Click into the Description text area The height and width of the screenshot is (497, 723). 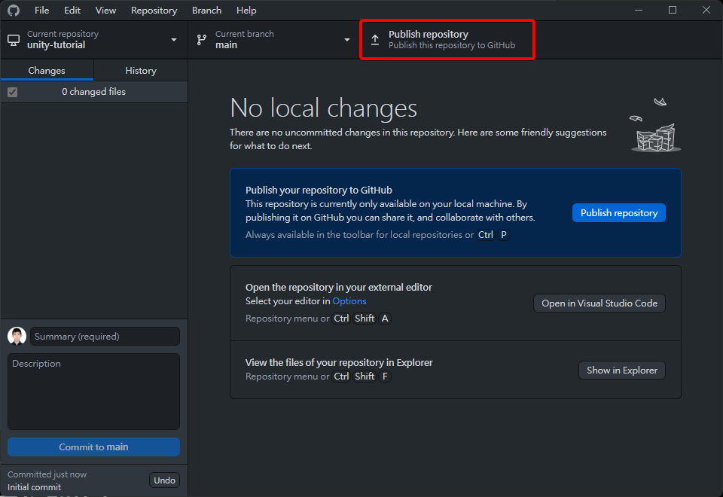tap(93, 392)
